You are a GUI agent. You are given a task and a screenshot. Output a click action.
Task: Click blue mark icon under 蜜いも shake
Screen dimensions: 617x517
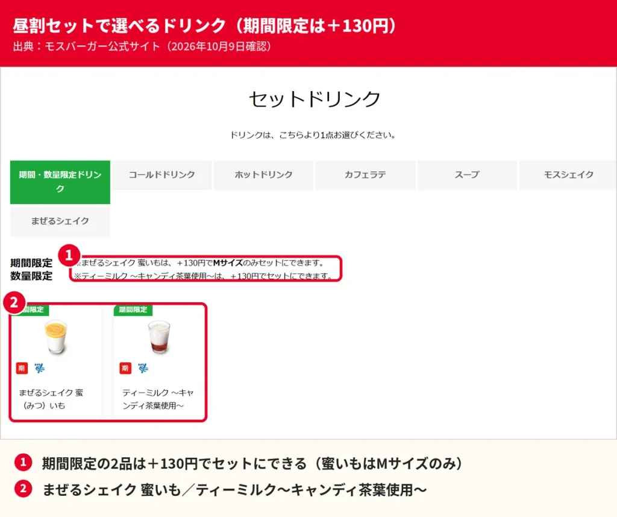39,368
